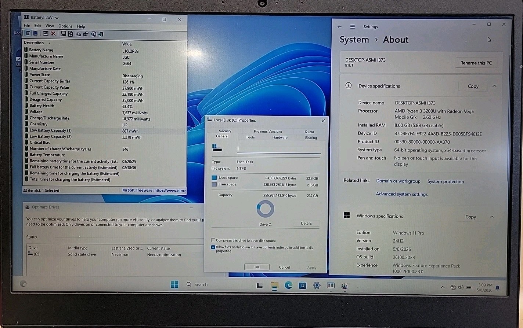Click the Optimize Drives taskbar icon

click(x=345, y=286)
